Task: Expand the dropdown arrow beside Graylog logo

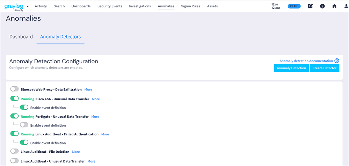Action: (28, 6)
